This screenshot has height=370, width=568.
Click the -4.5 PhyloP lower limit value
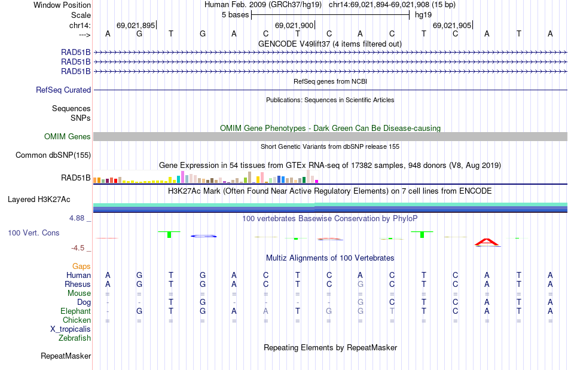(x=78, y=248)
